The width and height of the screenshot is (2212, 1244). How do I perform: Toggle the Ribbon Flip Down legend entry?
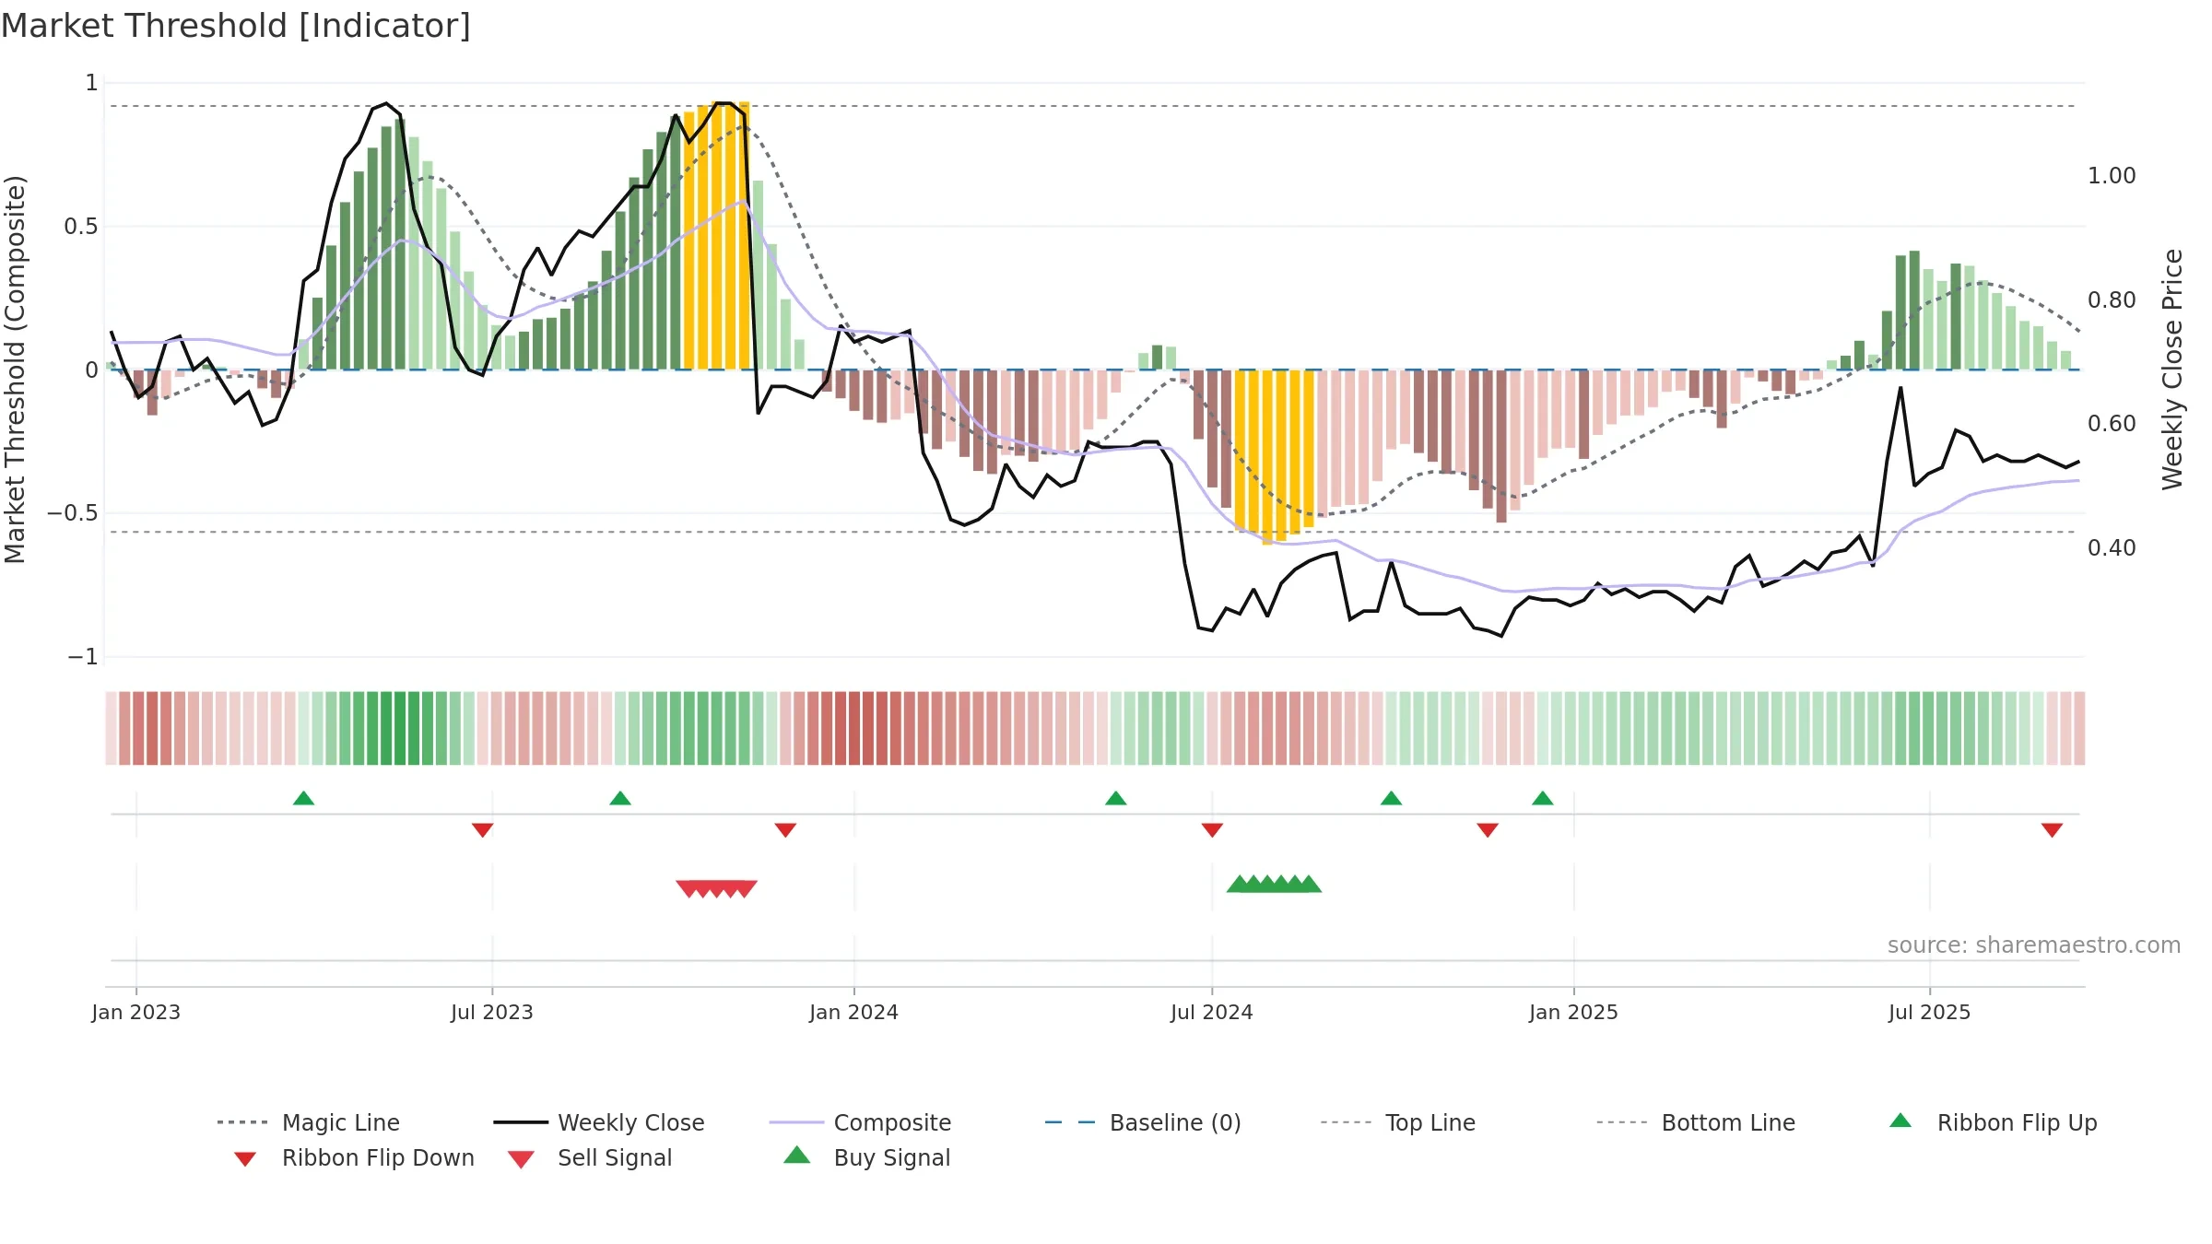click(354, 1157)
